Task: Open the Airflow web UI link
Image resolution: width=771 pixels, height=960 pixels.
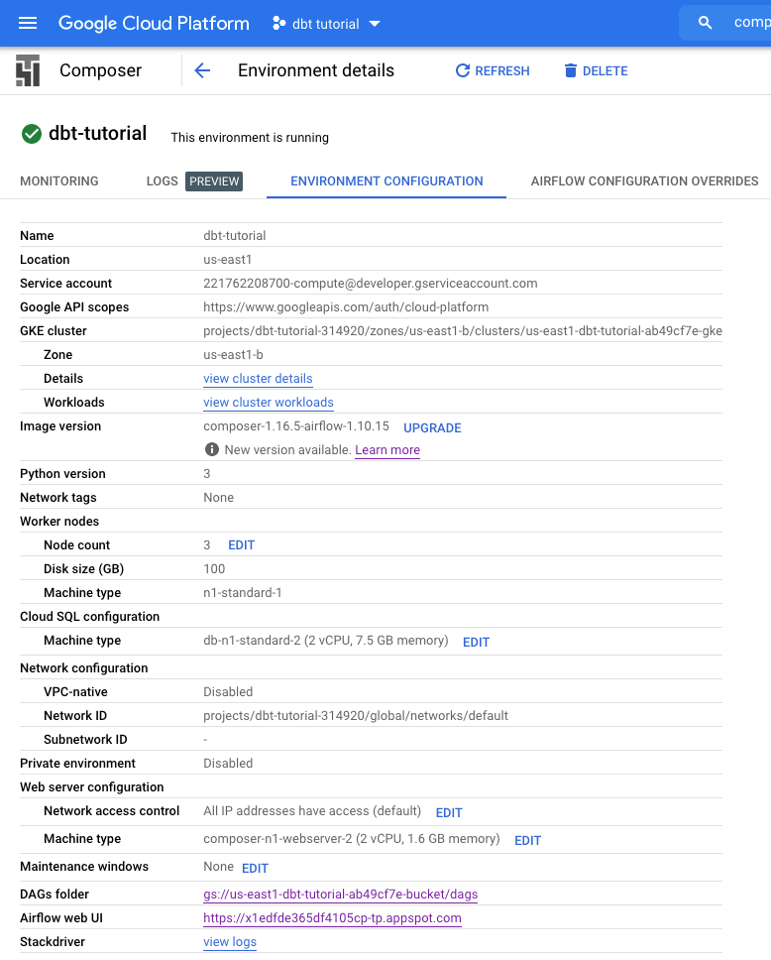Action: click(x=332, y=917)
